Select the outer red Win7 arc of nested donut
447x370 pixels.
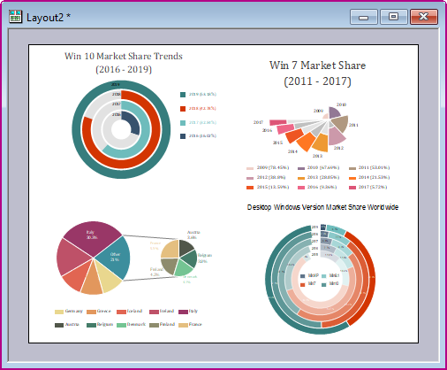pyautogui.click(x=372, y=277)
